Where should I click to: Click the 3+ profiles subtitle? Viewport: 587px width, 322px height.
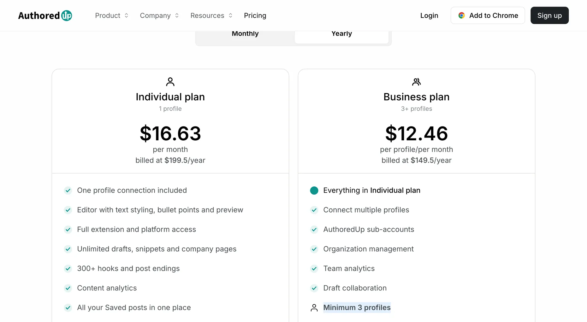point(416,109)
